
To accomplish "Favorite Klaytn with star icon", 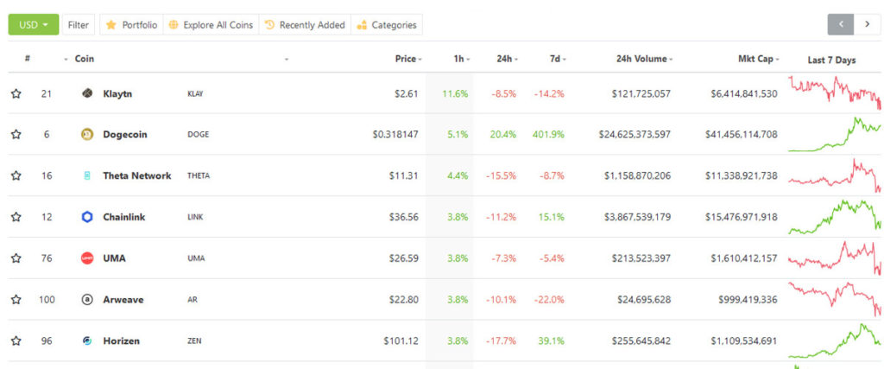I will tap(16, 93).
